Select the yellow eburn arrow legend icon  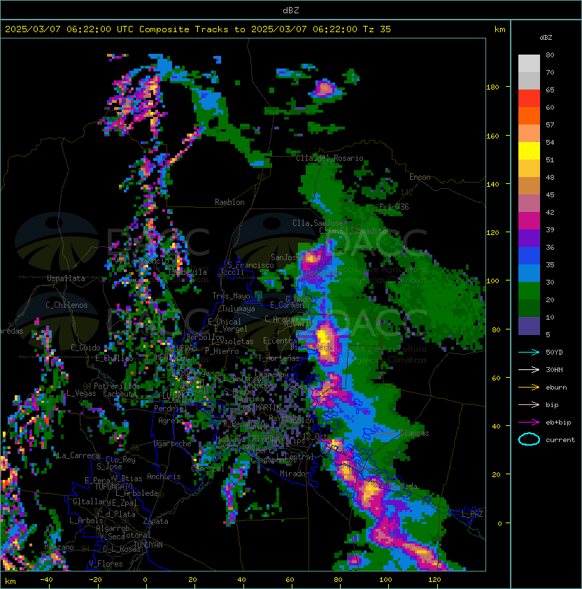529,388
